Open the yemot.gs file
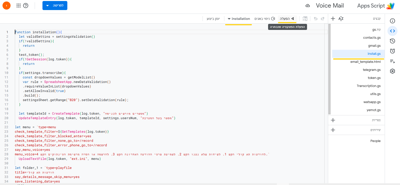Screen dimensions: 400x185 point(374,110)
